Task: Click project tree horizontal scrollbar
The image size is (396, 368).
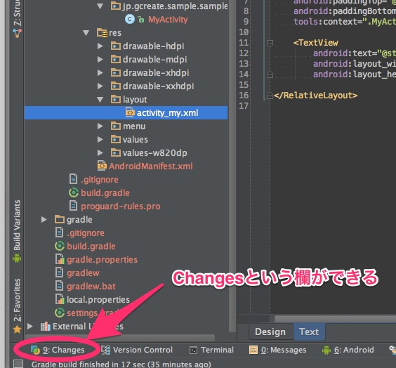Action: click(x=120, y=337)
